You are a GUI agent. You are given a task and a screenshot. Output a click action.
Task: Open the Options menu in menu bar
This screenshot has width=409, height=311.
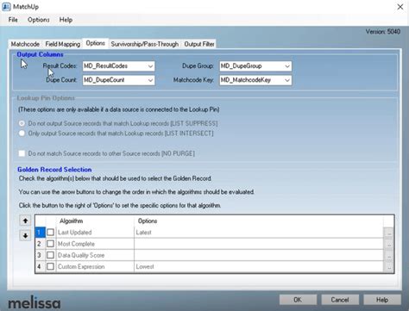(x=39, y=20)
